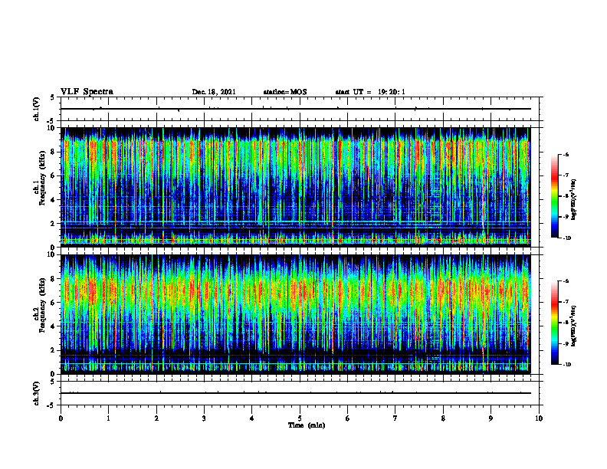The width and height of the screenshot is (607, 469).
Task: Click the "6" kHz tick on ch.1 panel
Action: coord(54,175)
